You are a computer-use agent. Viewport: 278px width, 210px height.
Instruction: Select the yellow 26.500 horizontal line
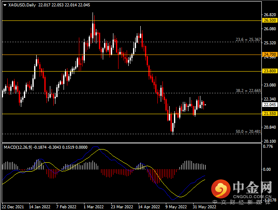(132, 21)
